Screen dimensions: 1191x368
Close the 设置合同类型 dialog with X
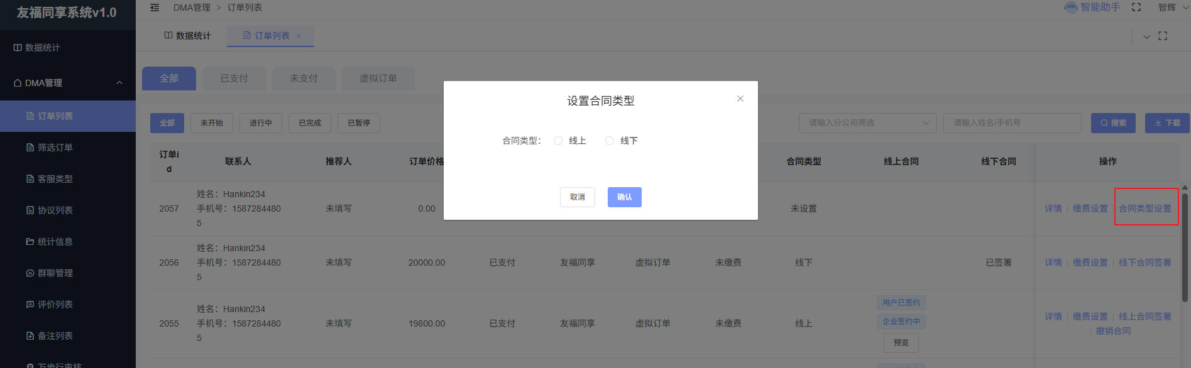click(740, 99)
